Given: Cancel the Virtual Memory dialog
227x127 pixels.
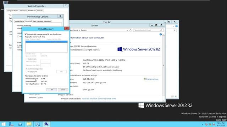Looking at the screenshot, I should [63, 90].
